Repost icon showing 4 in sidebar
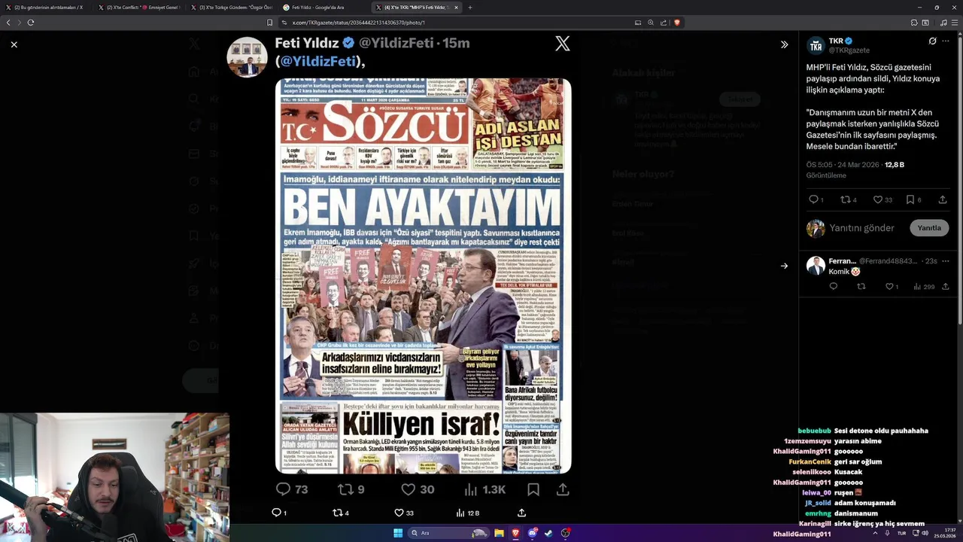 (x=849, y=199)
